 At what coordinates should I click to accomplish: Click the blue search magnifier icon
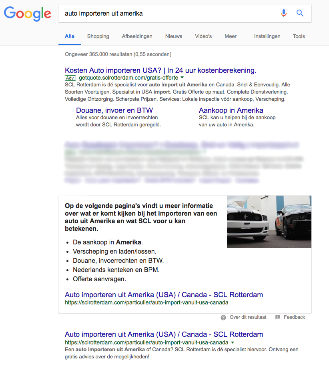click(300, 13)
